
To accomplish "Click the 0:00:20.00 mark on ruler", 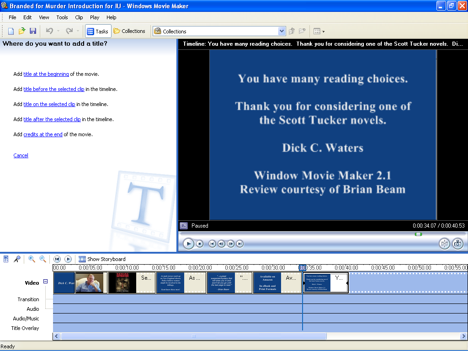I will (200, 268).
